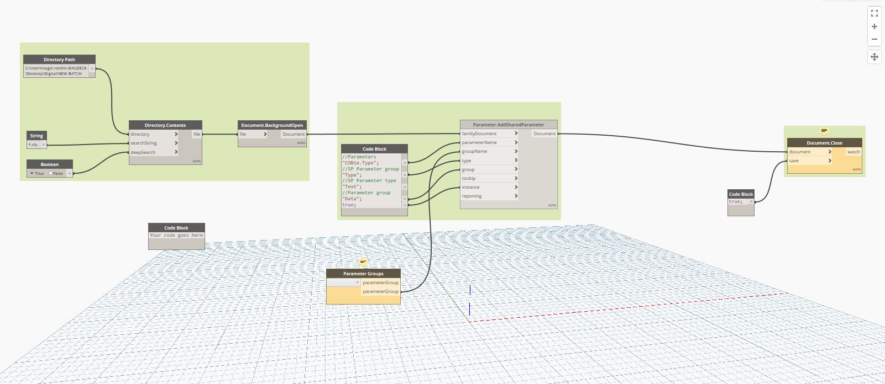Select the Parameter.AddSharedParameter node header
Viewport: 885px width, 384px height.
pyautogui.click(x=509, y=125)
